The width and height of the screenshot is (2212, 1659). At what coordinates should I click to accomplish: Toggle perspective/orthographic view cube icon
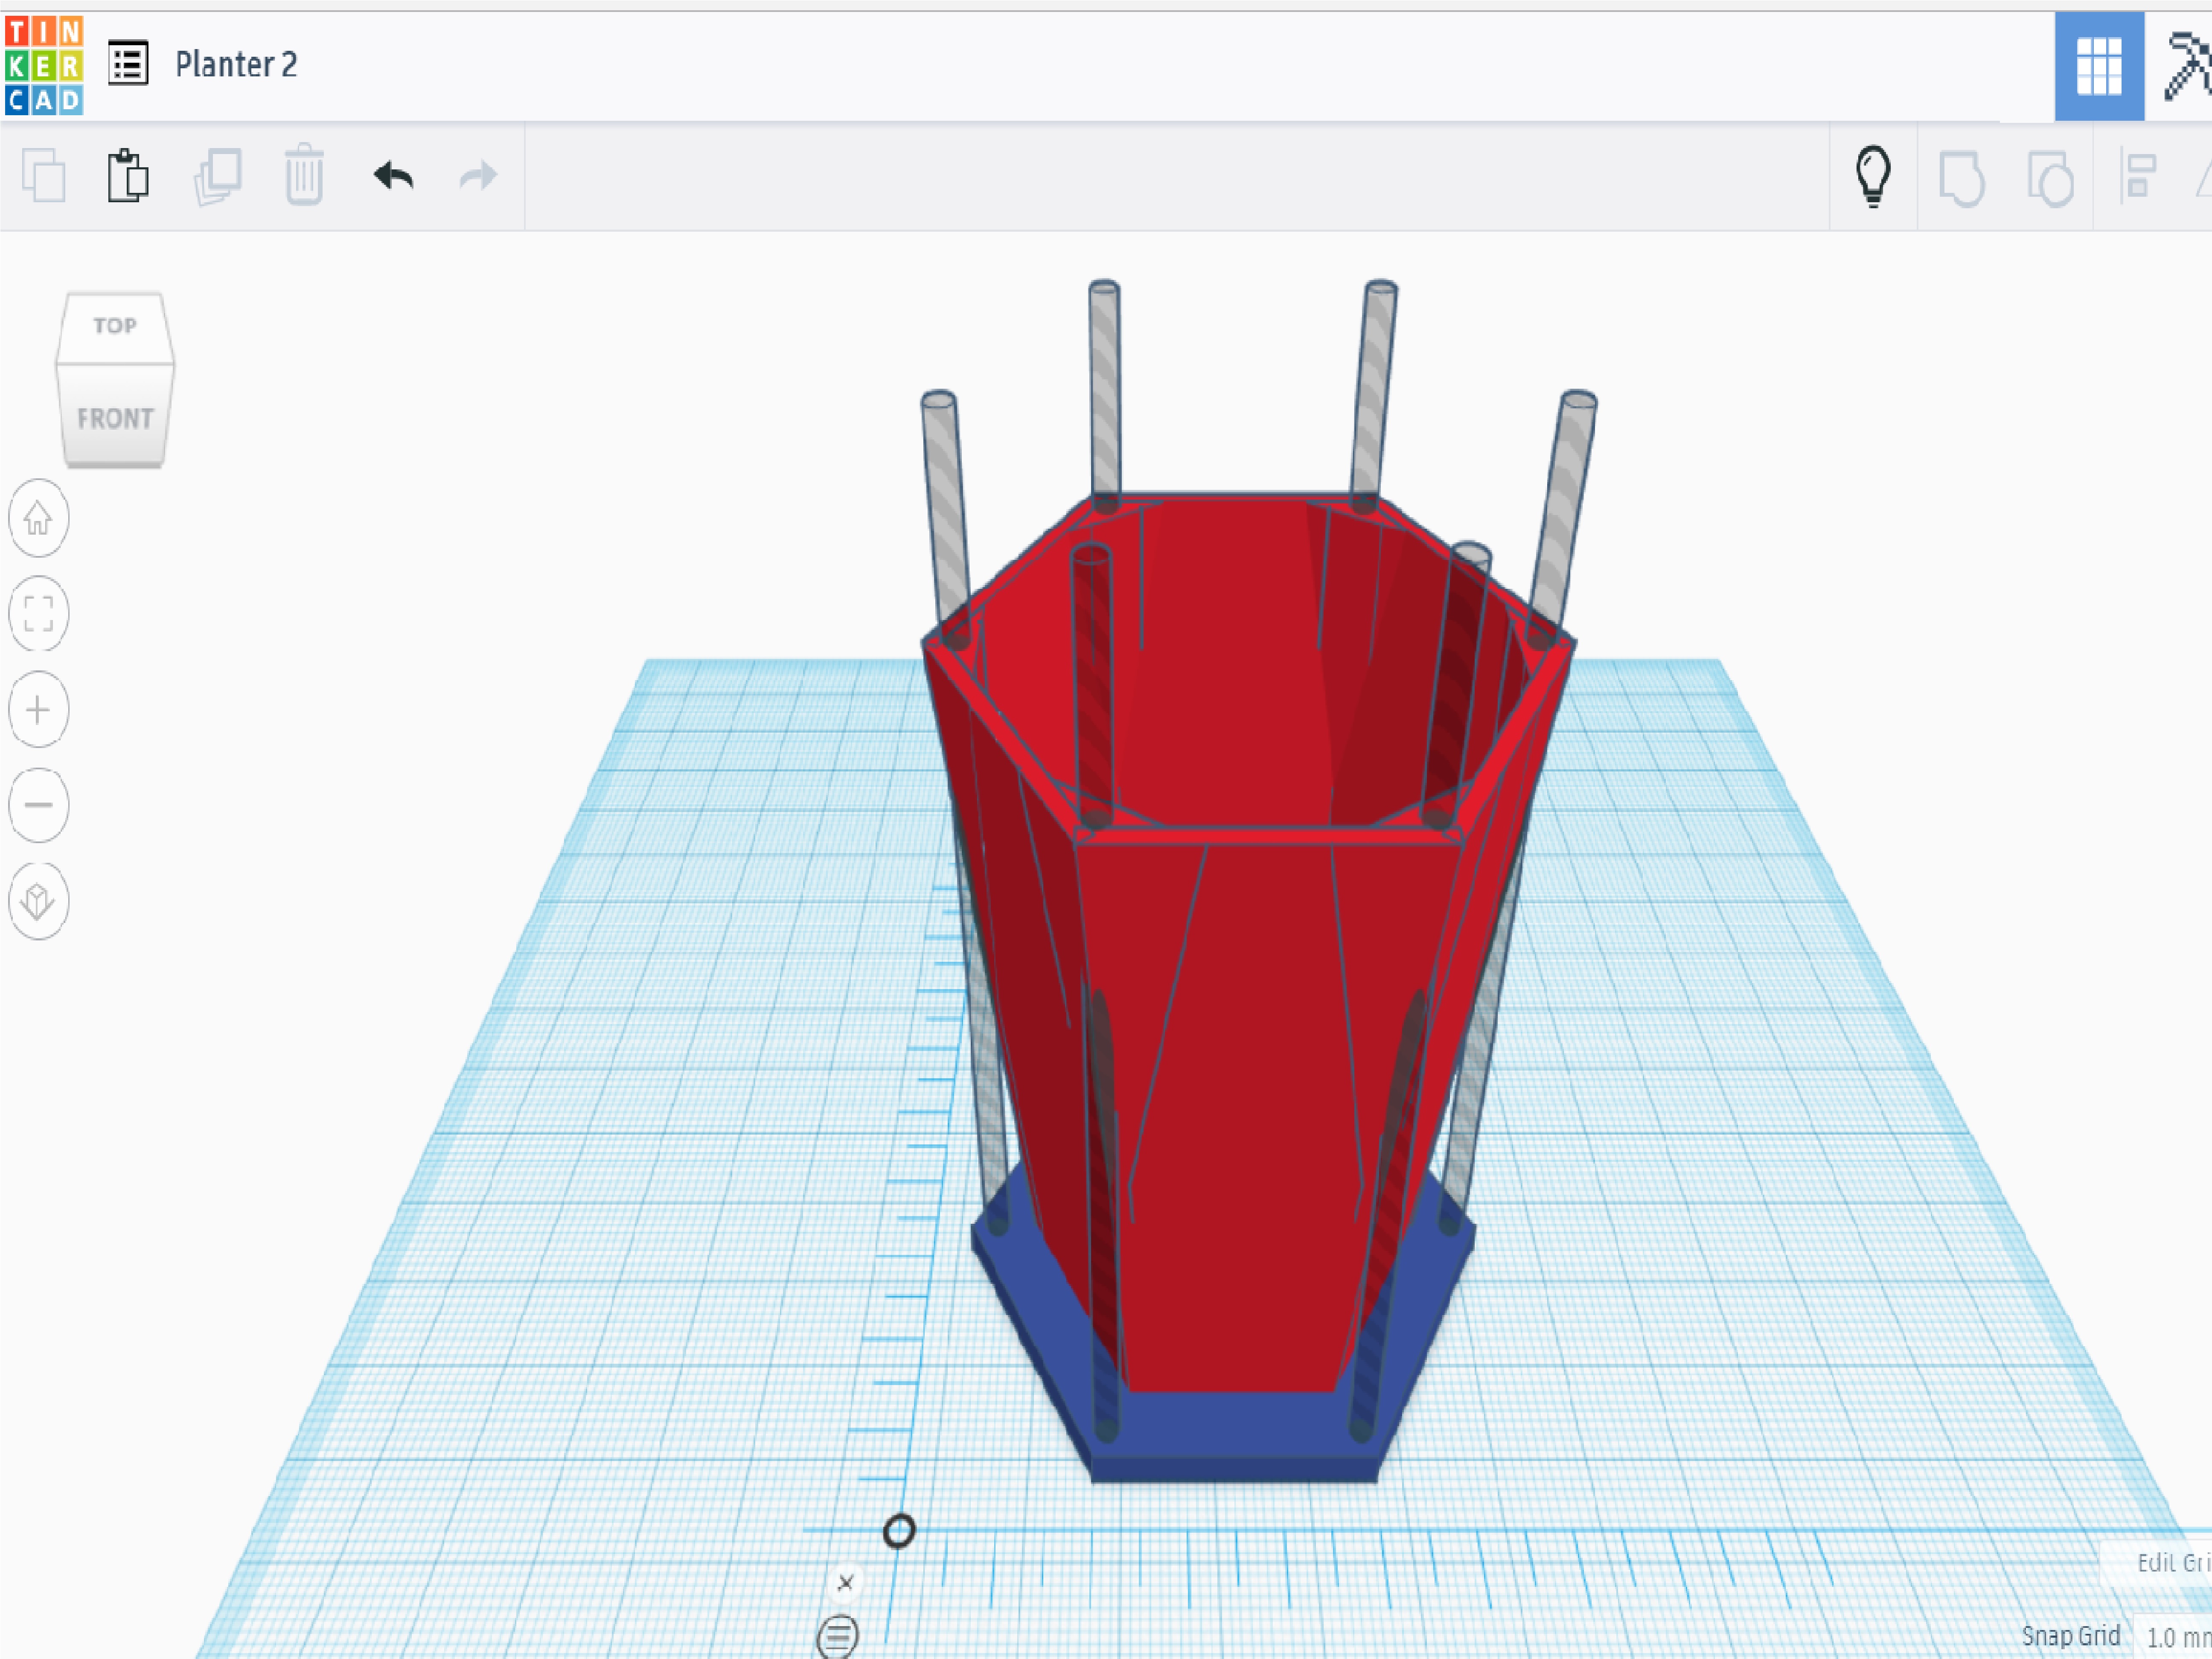tap(38, 901)
